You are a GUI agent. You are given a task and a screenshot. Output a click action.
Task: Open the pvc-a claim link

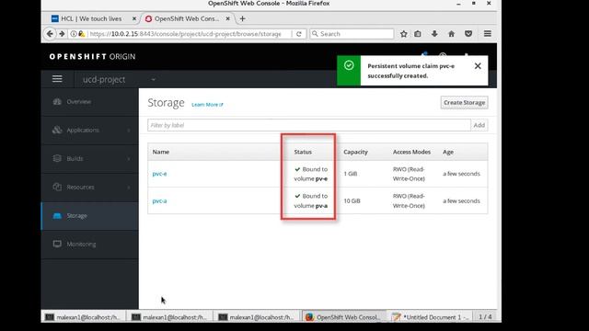click(159, 200)
